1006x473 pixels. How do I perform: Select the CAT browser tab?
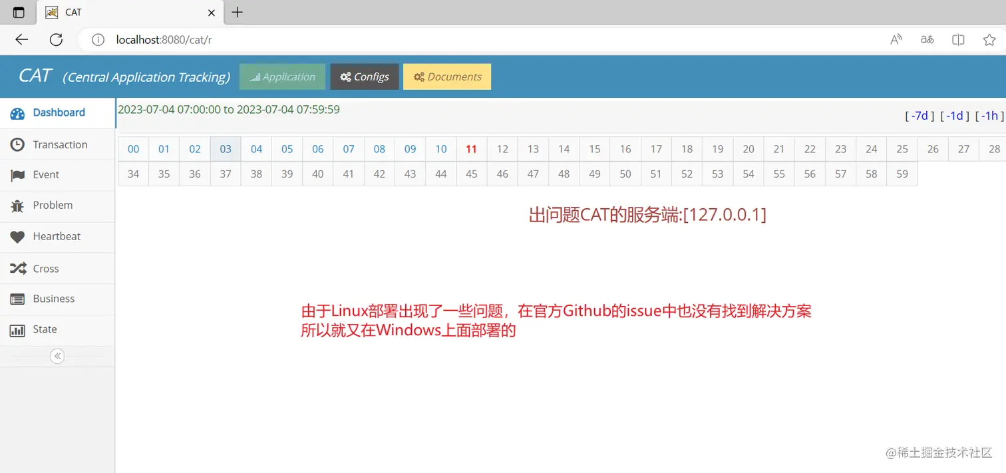click(130, 12)
